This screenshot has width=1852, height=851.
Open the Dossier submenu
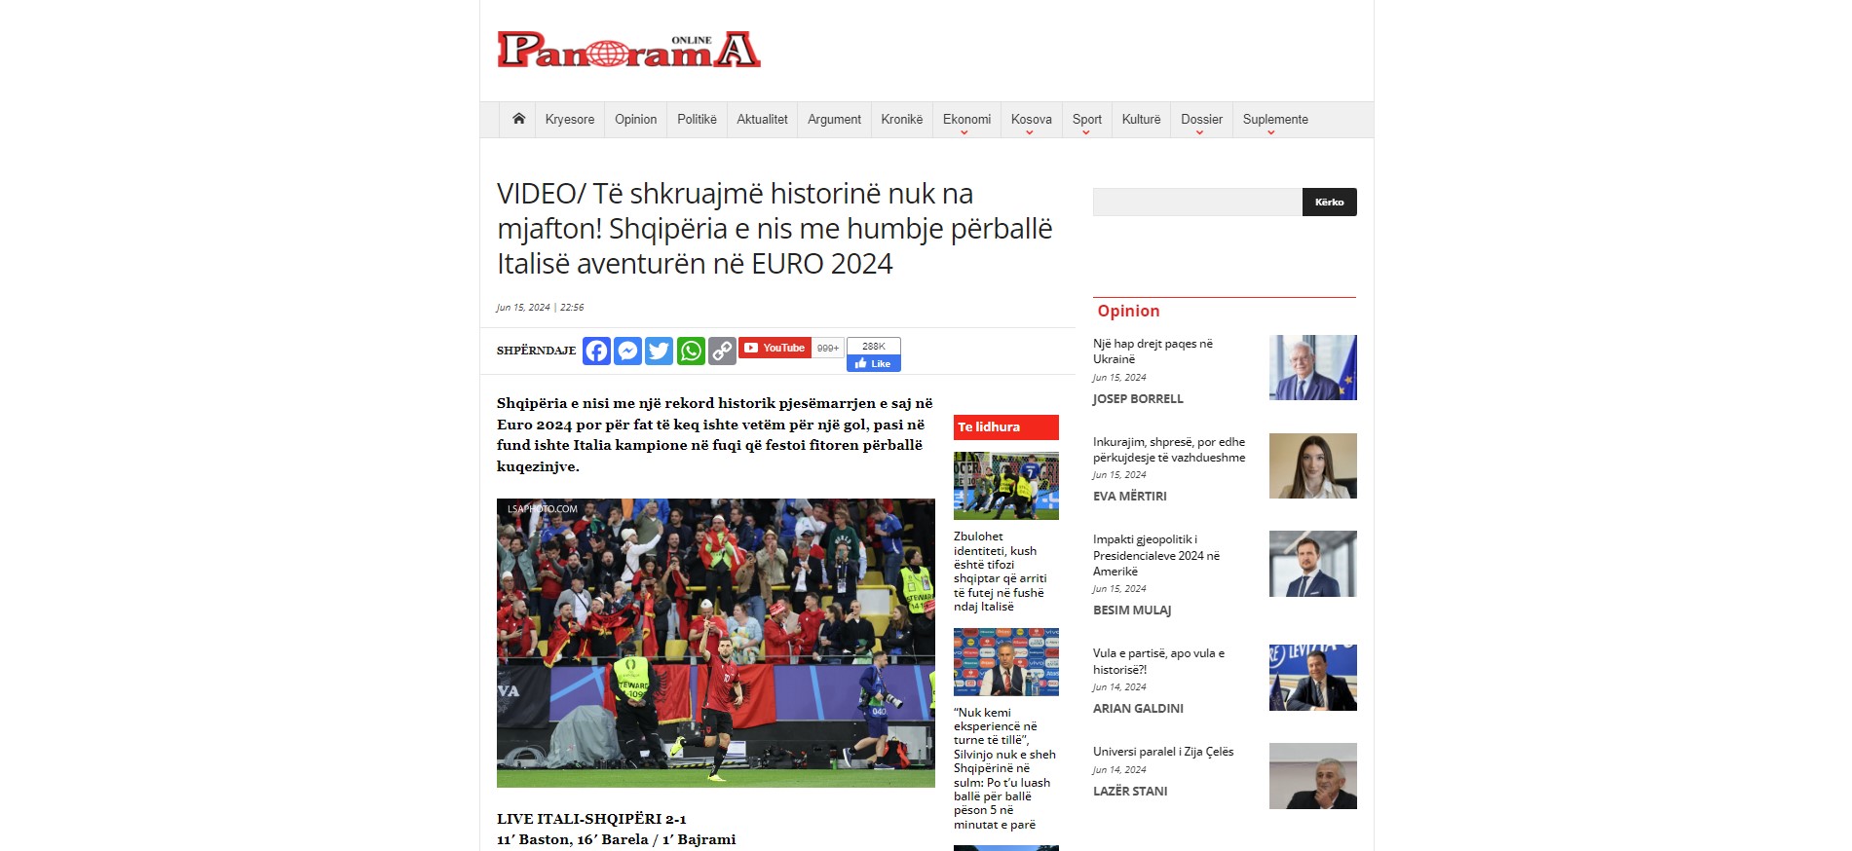pyautogui.click(x=1201, y=120)
